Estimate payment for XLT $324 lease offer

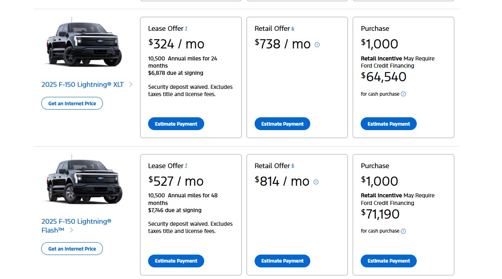coord(176,124)
